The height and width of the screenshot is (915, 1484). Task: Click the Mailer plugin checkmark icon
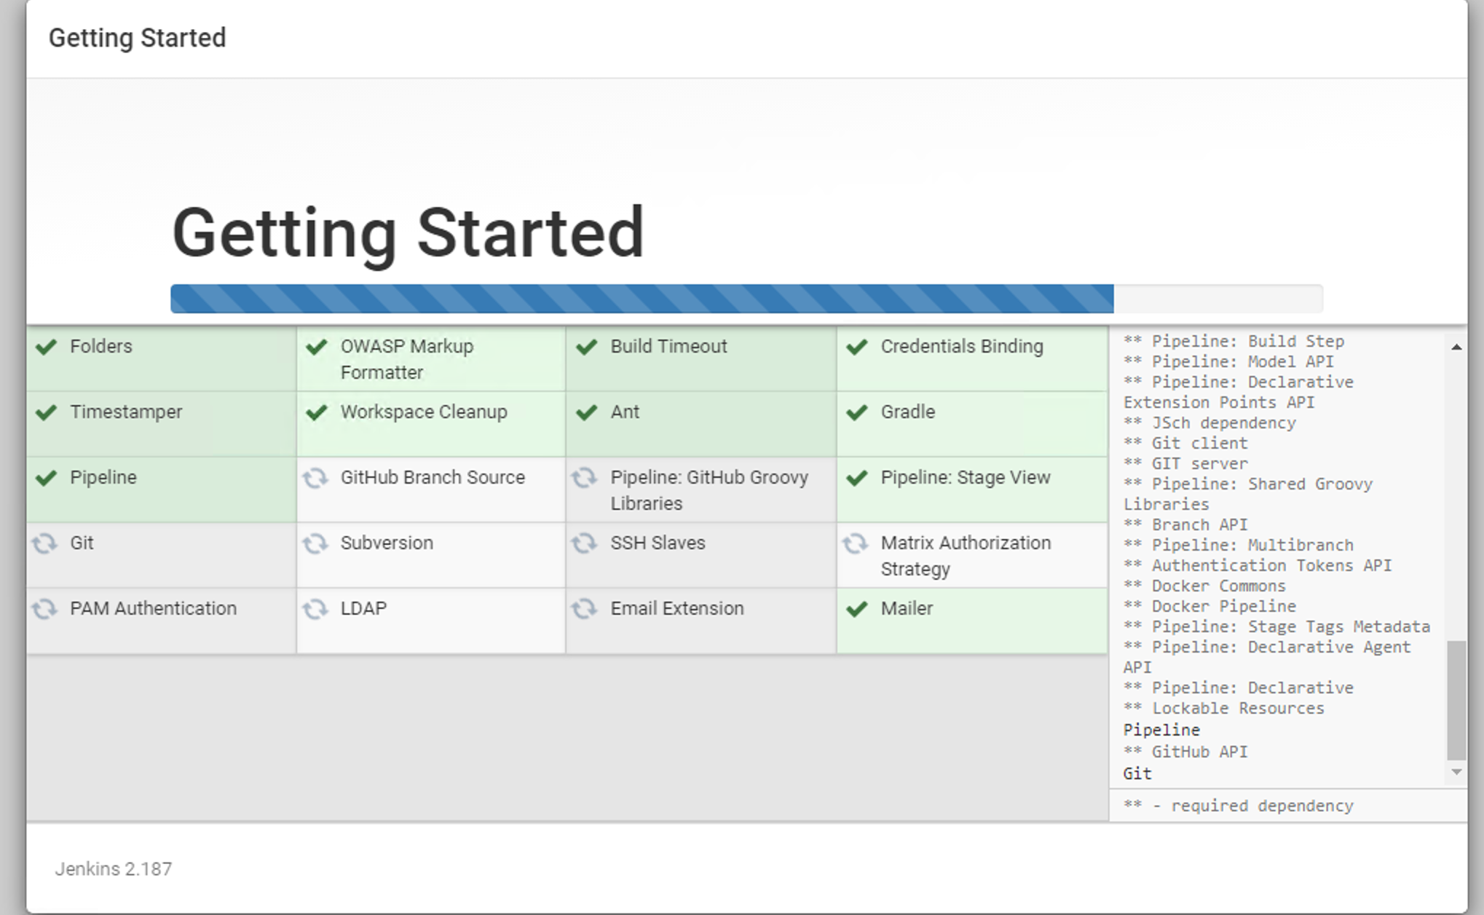pos(858,608)
